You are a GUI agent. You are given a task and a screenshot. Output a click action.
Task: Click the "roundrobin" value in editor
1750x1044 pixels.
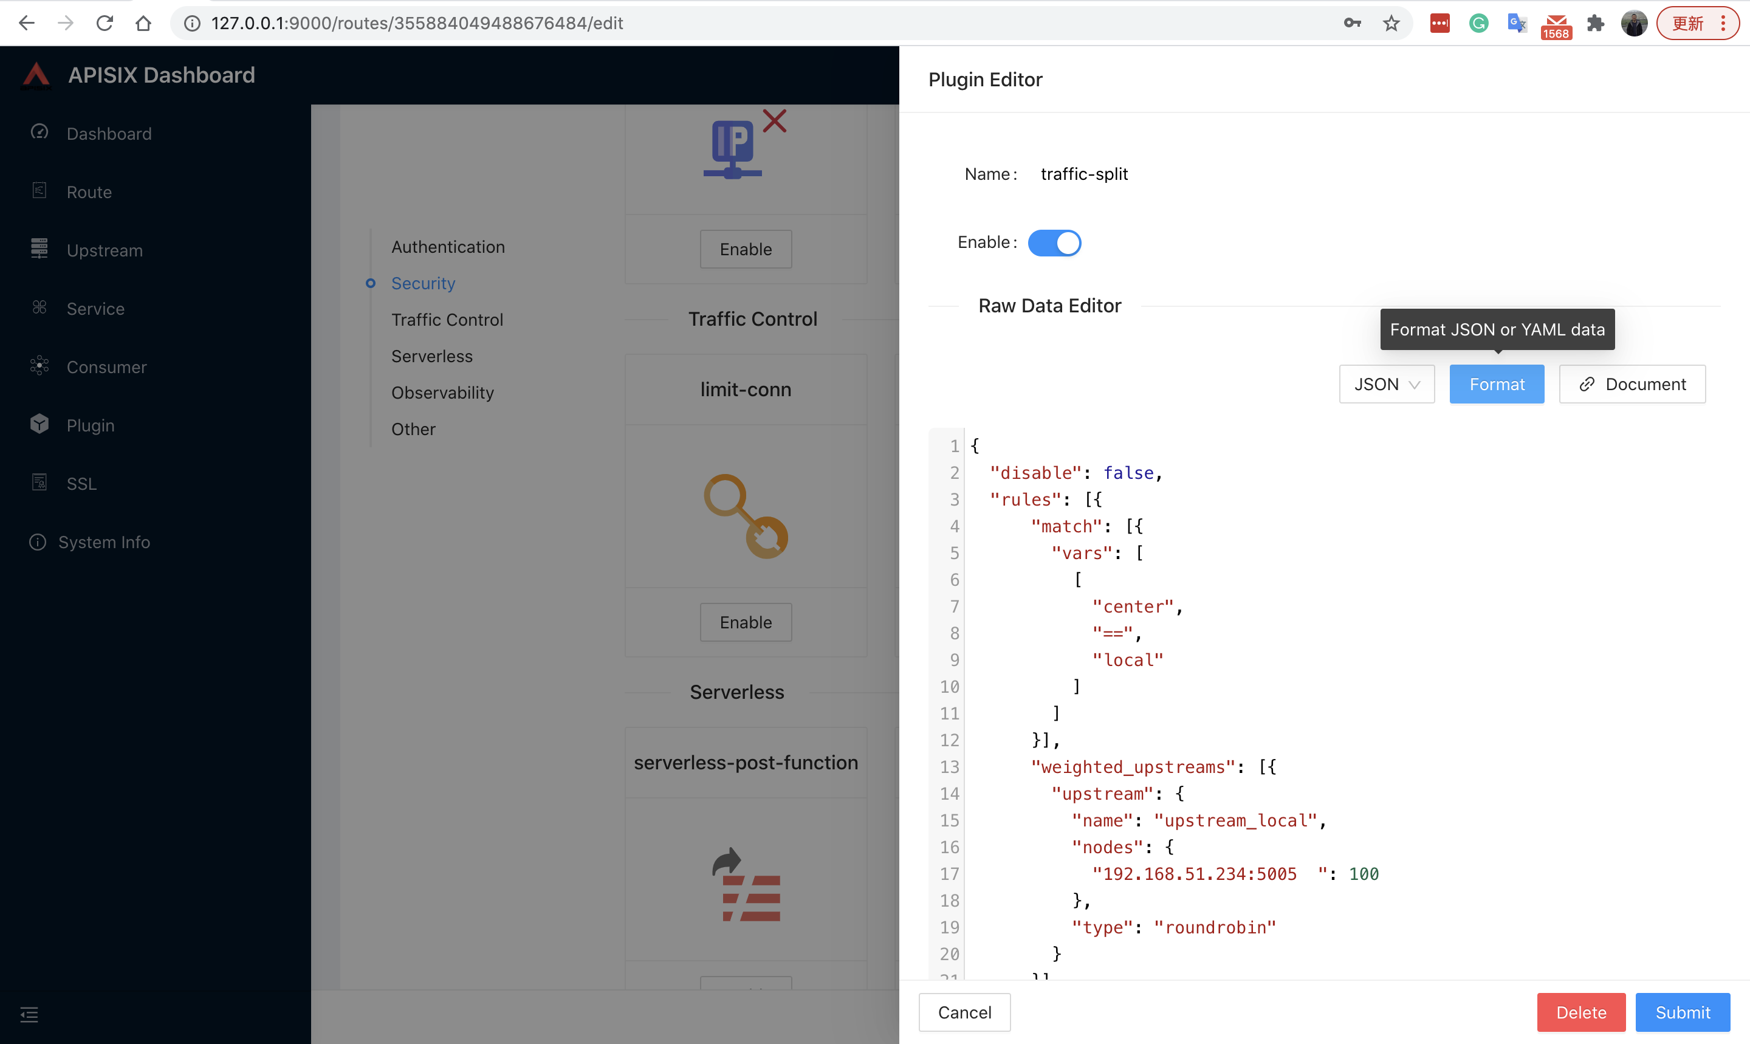coord(1215,927)
